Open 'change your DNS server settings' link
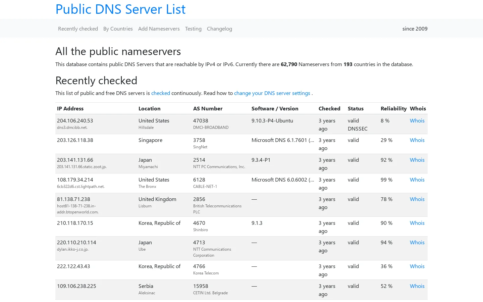 [x=272, y=93]
